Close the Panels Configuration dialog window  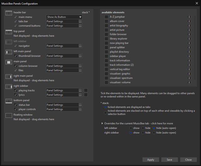(197, 3)
